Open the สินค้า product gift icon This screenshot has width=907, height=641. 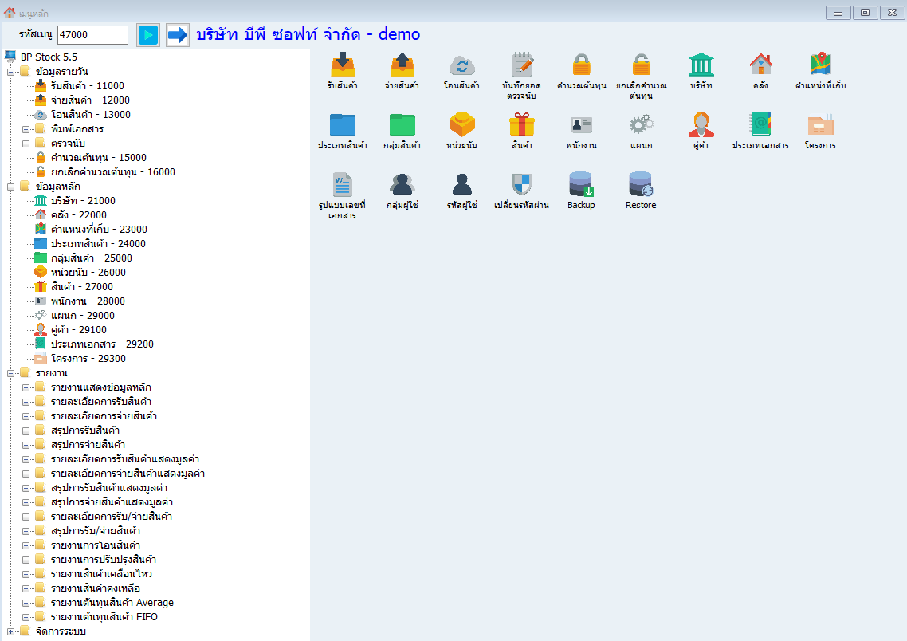point(522,125)
